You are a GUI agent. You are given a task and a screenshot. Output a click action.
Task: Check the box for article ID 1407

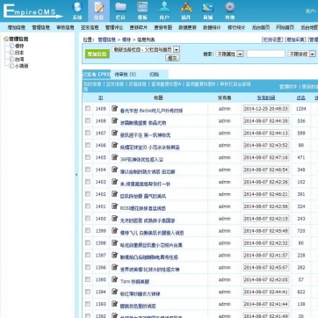88,133
